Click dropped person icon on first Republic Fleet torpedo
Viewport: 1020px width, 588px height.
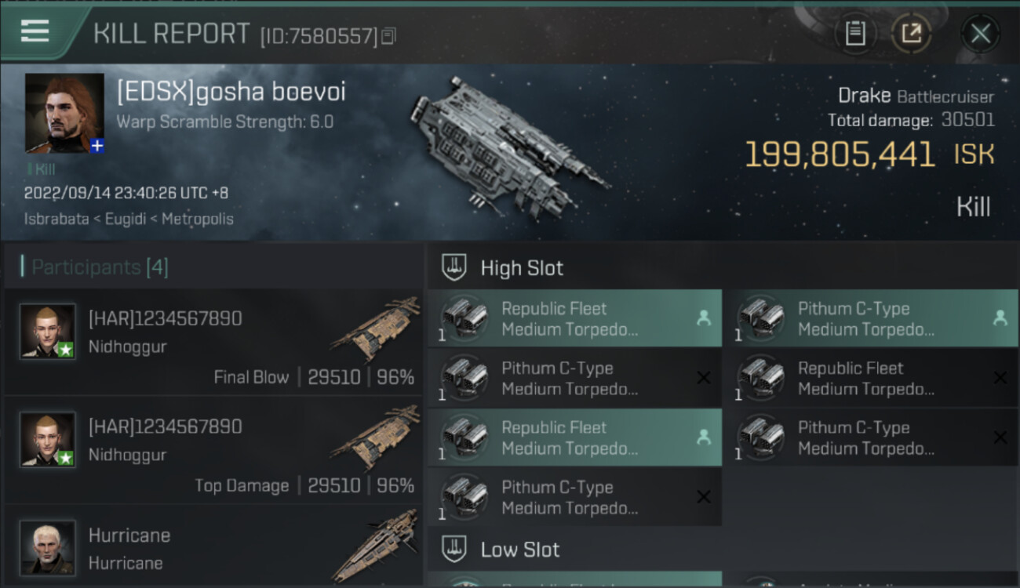(703, 318)
